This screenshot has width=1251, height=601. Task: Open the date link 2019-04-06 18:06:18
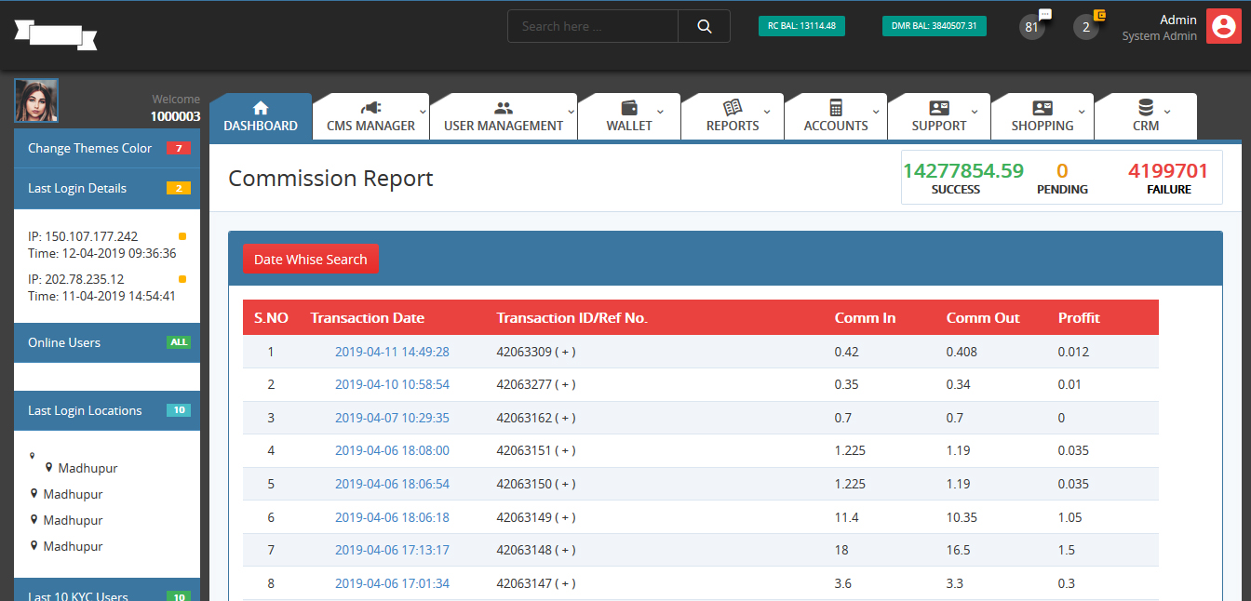[392, 517]
